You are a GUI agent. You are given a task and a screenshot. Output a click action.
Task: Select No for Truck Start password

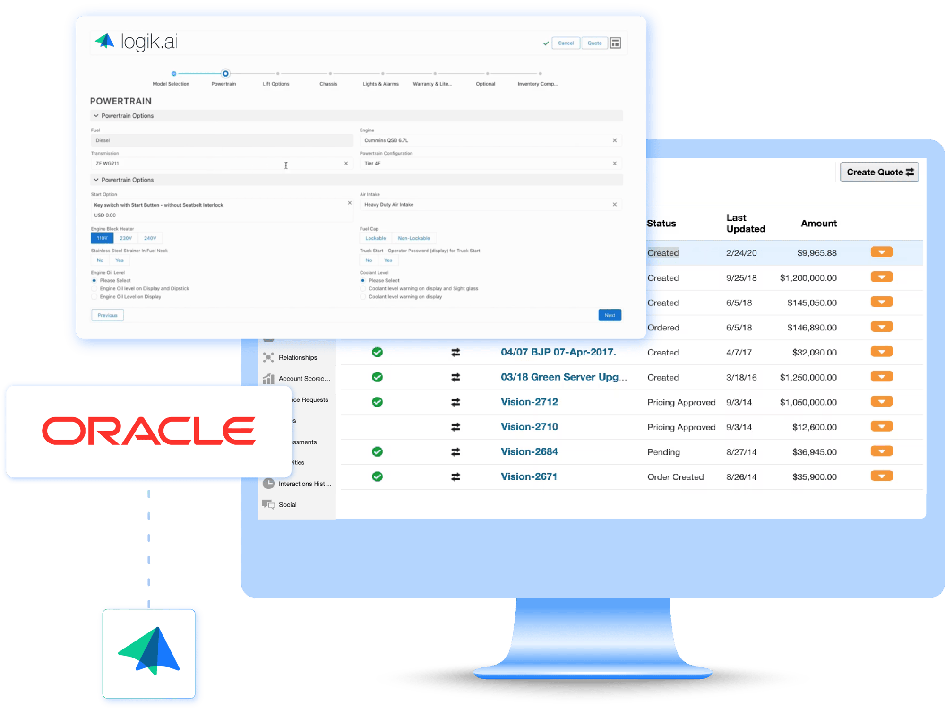pyautogui.click(x=369, y=260)
